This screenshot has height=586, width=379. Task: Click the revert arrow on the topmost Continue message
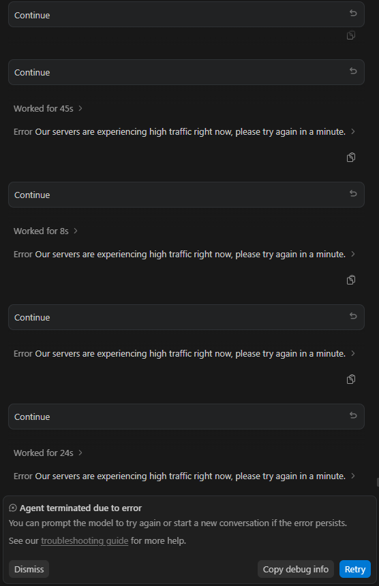pyautogui.click(x=353, y=14)
